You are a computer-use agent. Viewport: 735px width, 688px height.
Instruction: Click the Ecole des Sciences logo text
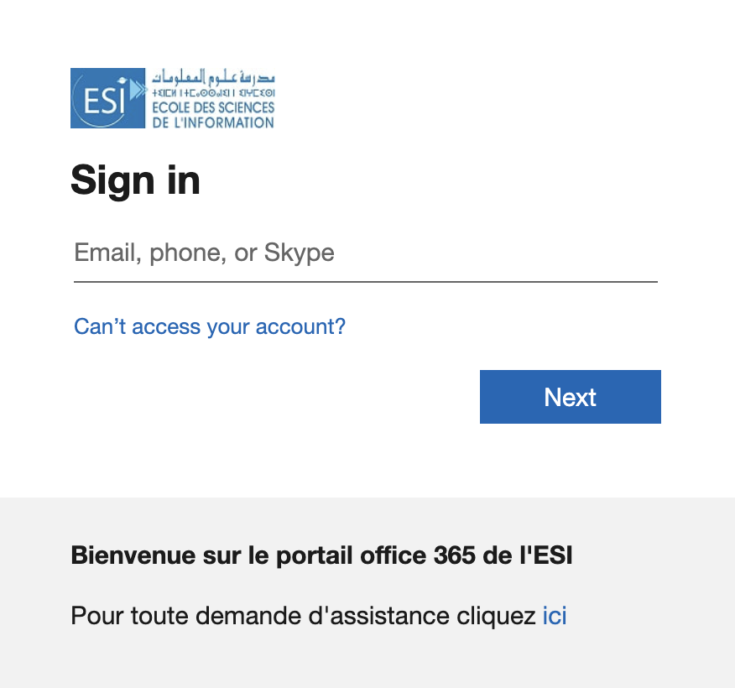pyautogui.click(x=214, y=108)
